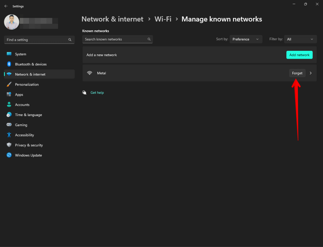Open Windows Update settings
Image resolution: width=323 pixels, height=247 pixels.
[x=39, y=155]
